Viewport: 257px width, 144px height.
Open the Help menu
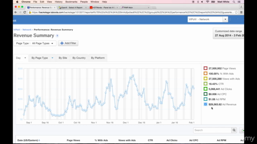(x=104, y=2)
